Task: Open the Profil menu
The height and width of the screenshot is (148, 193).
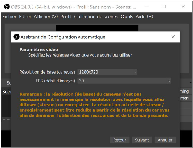Action: pos(66,16)
